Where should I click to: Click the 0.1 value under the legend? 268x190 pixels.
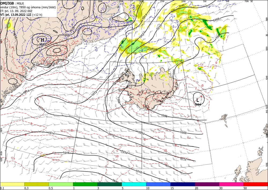click(x=2, y=188)
